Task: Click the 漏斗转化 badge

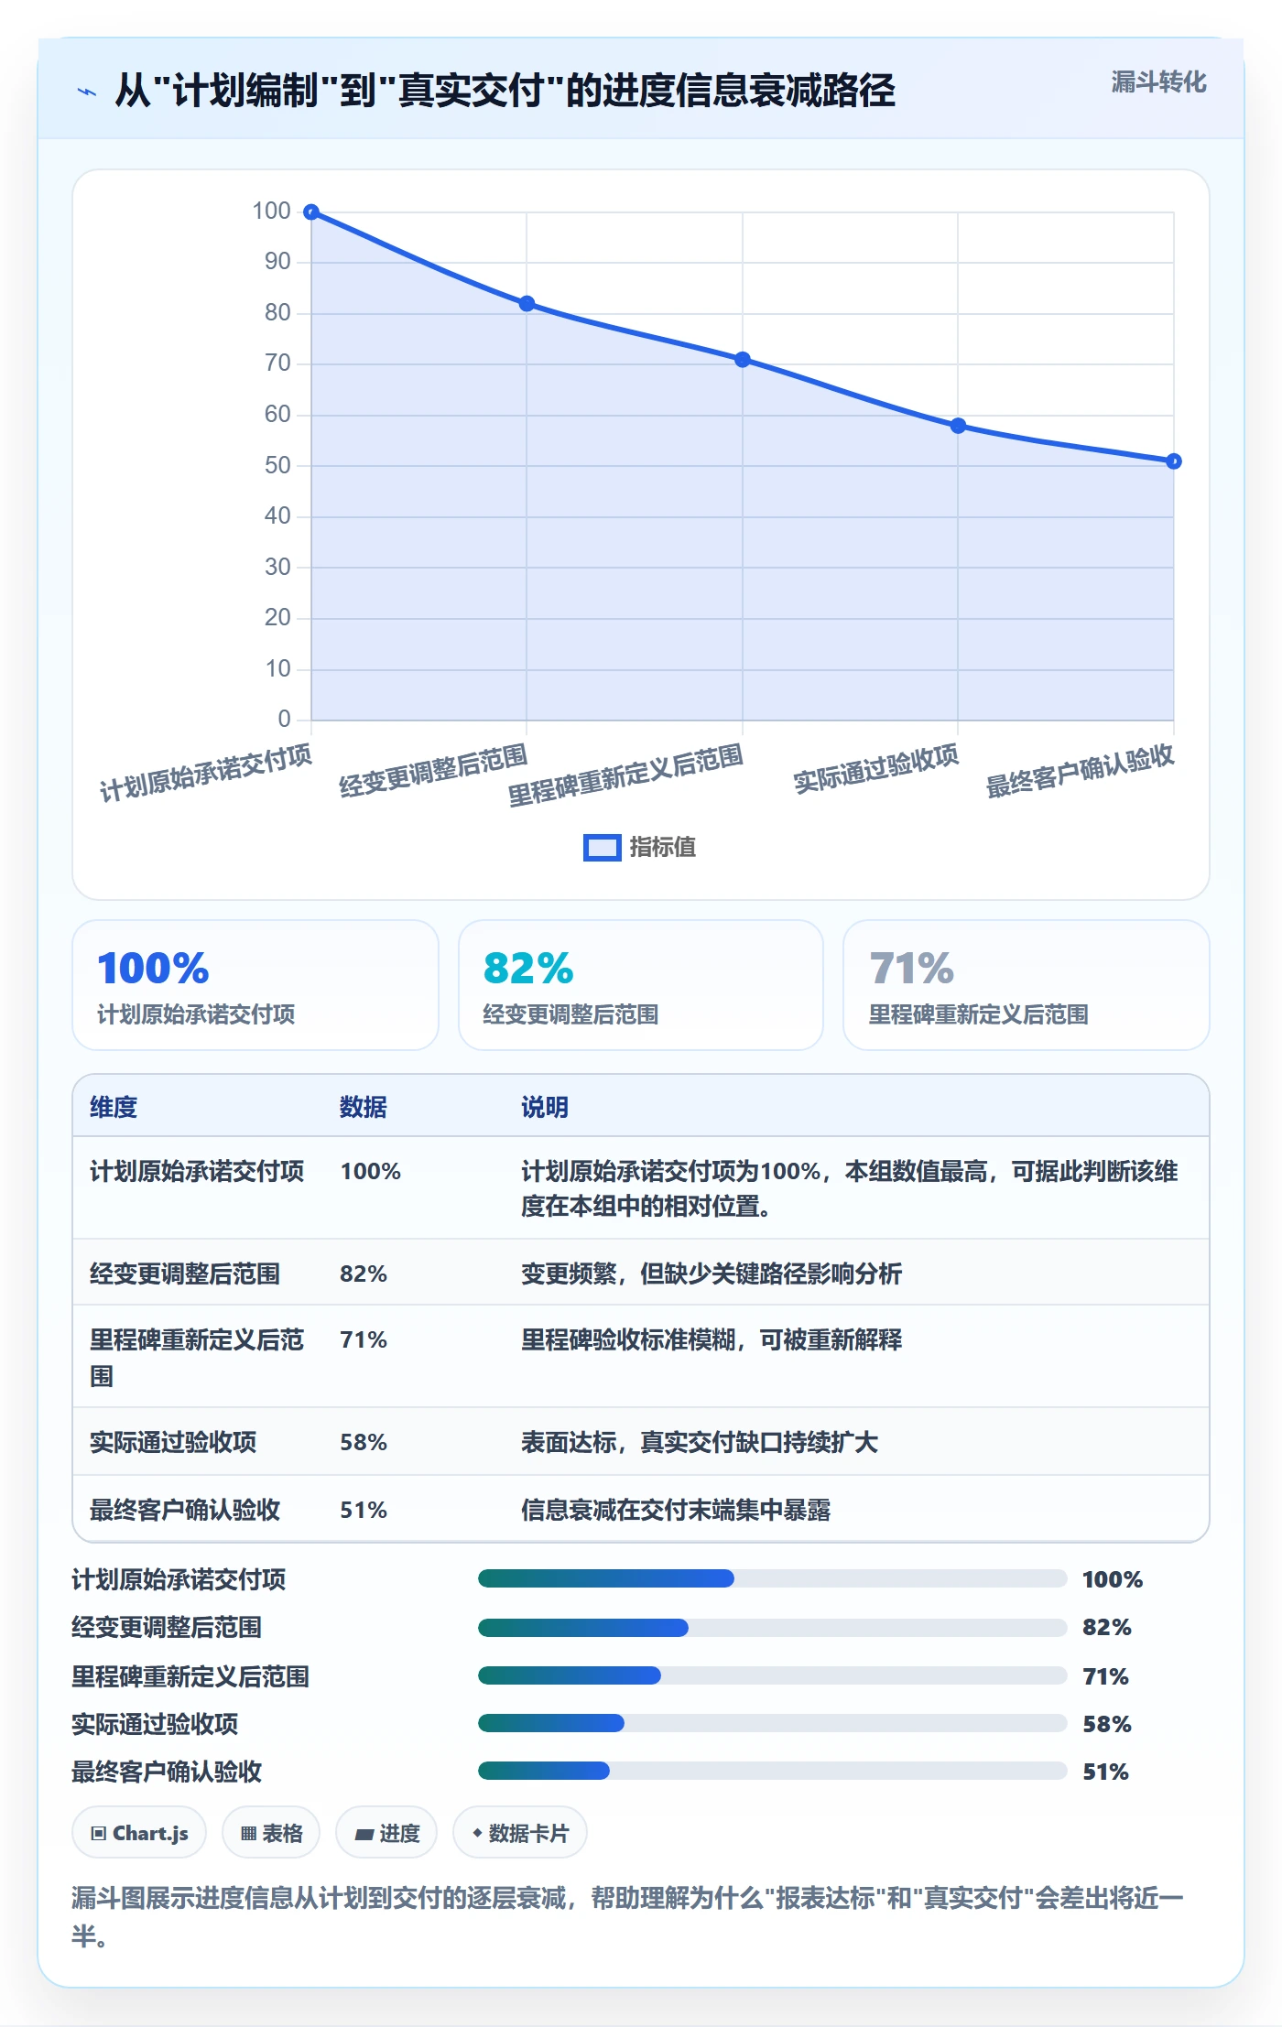Action: pyautogui.click(x=1158, y=82)
